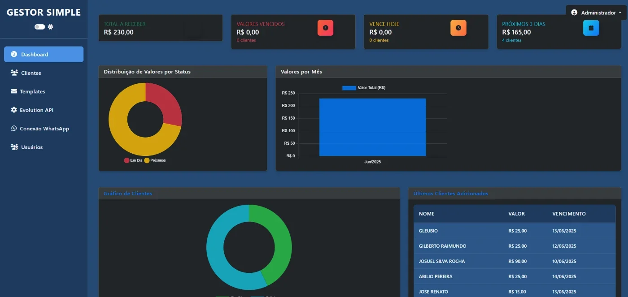Click the Dashboard gauge icon in sidebar
The height and width of the screenshot is (297, 628).
point(14,54)
